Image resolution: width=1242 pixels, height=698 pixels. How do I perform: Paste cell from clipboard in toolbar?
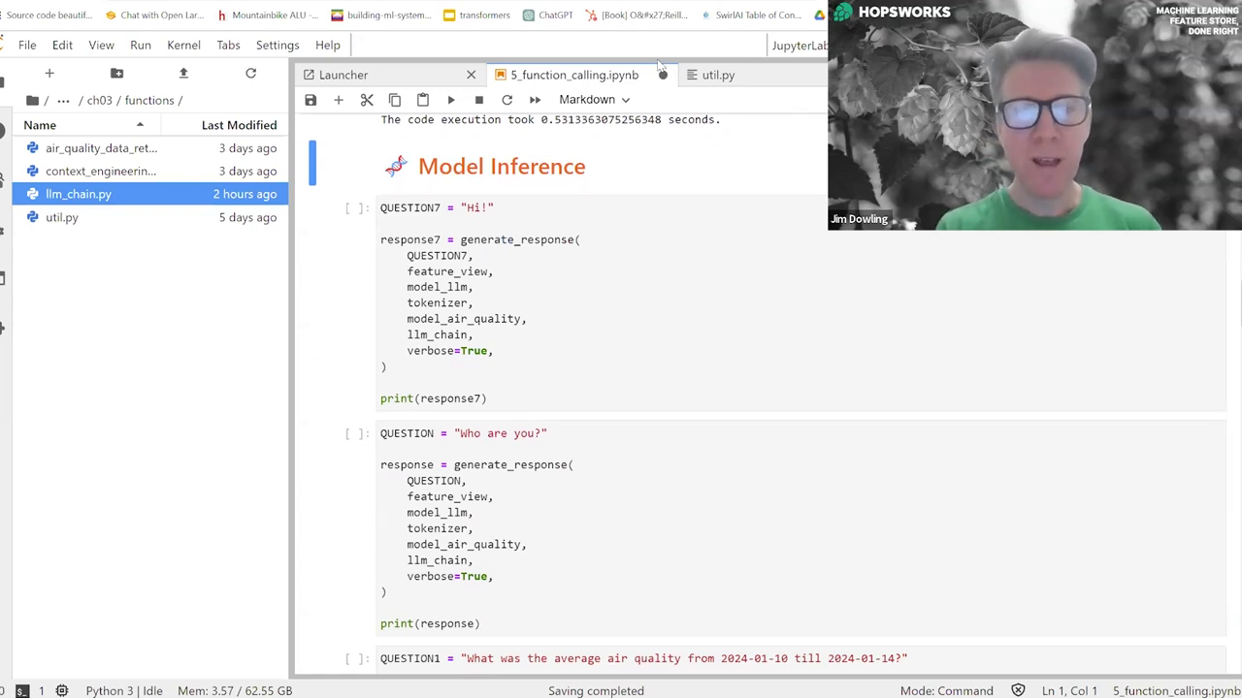point(423,100)
